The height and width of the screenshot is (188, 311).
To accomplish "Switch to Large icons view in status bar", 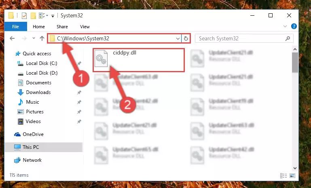I will click(292, 175).
